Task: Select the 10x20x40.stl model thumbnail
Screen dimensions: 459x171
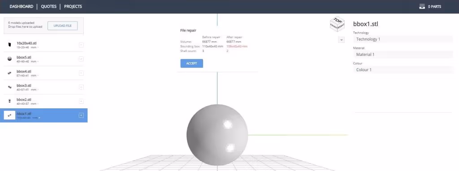Action: (x=10, y=45)
